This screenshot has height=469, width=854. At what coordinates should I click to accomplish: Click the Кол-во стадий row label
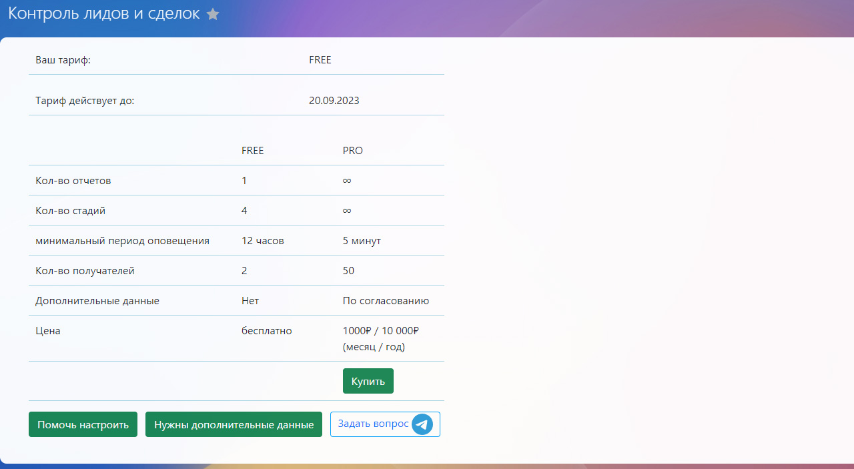click(x=70, y=211)
